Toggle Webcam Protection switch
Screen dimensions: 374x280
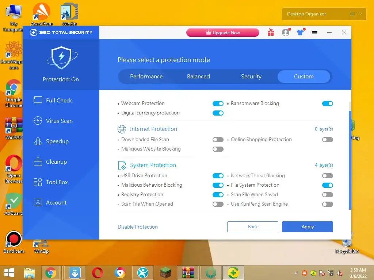point(218,103)
